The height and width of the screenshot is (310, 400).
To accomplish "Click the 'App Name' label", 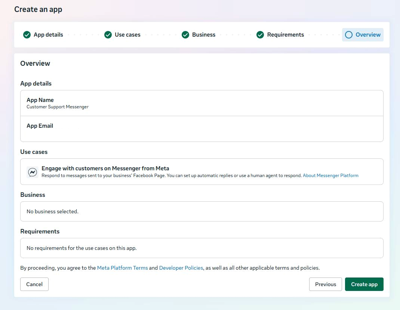I will tap(40, 100).
